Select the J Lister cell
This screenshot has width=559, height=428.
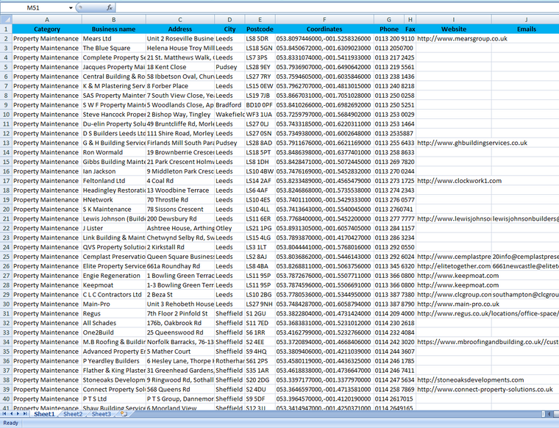[x=114, y=228]
